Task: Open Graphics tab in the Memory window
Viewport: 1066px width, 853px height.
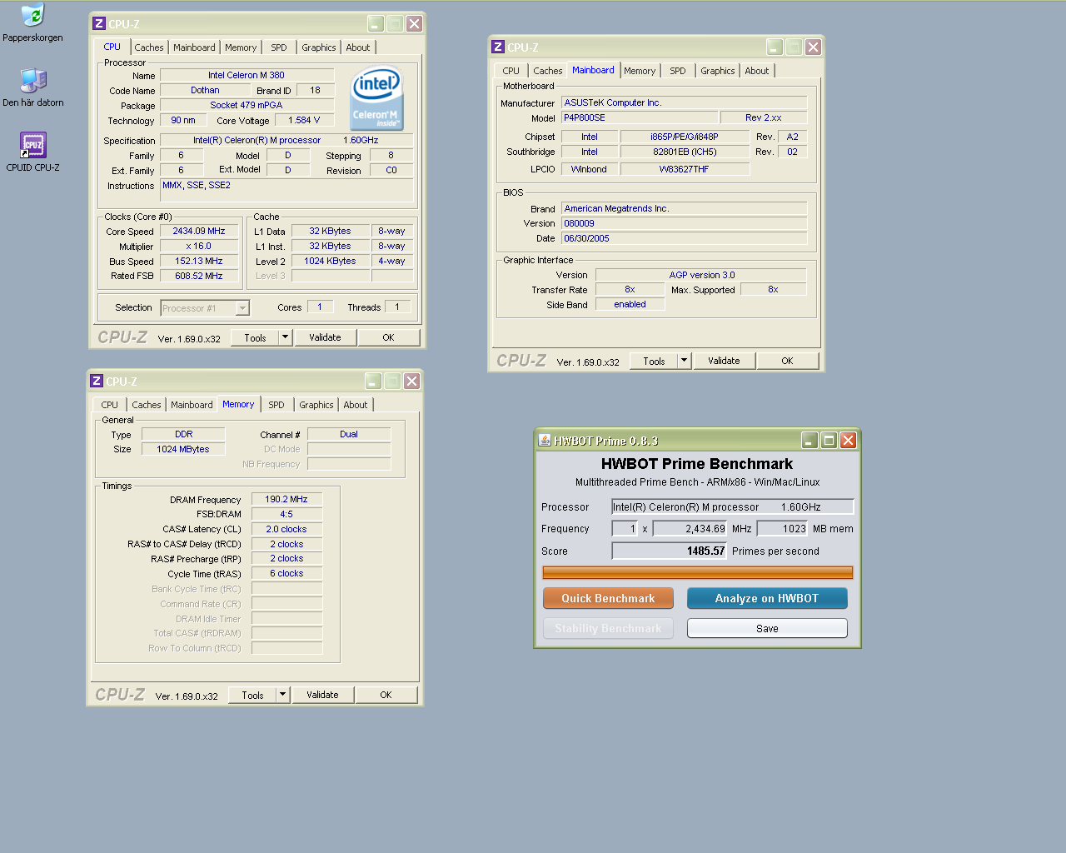Action: [x=316, y=405]
